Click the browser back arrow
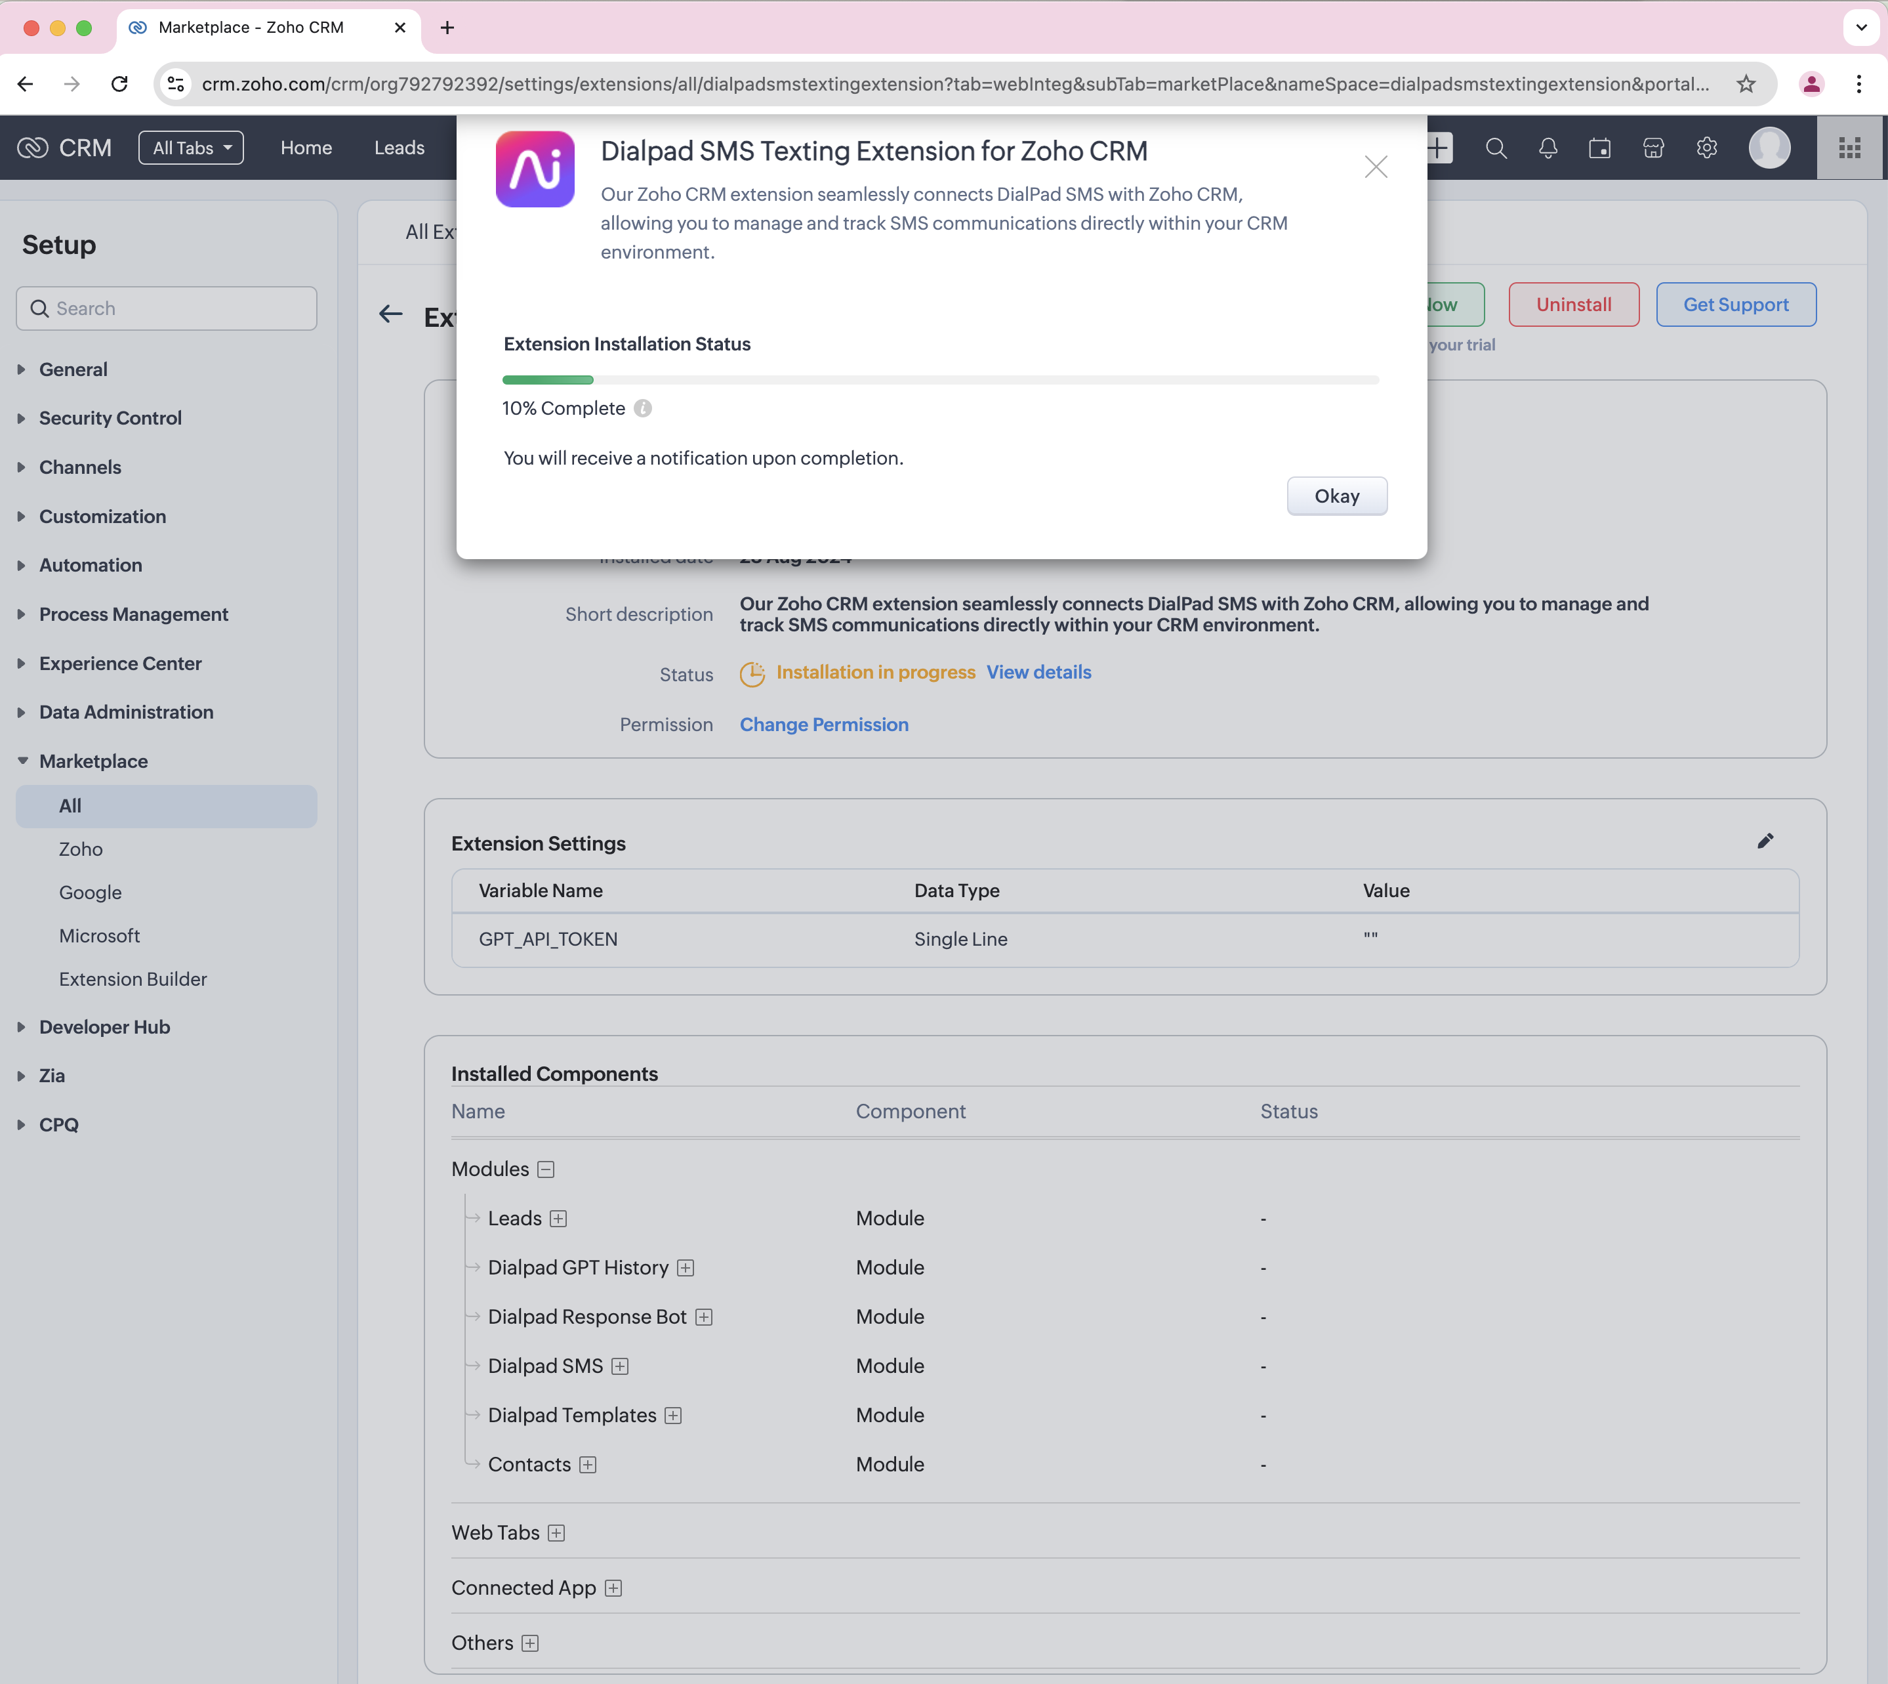The image size is (1888, 1684). point(25,84)
